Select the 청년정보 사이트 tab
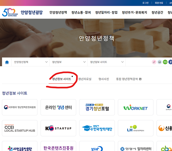This screenshot has width=172, height=151. point(61,79)
